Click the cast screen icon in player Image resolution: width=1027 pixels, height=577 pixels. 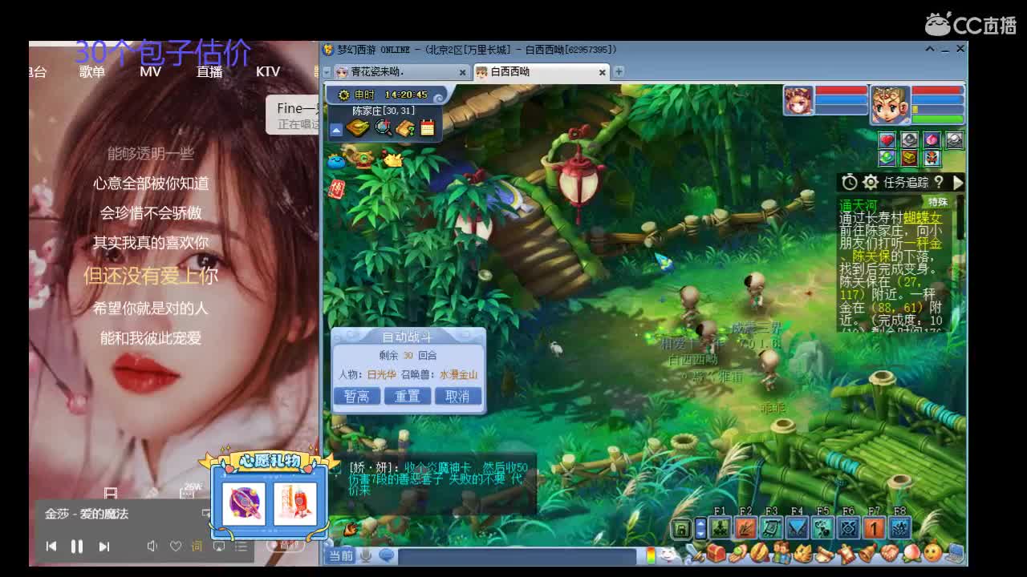[218, 547]
